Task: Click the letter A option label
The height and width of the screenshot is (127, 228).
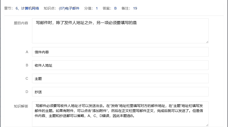Action: click(x=27, y=52)
